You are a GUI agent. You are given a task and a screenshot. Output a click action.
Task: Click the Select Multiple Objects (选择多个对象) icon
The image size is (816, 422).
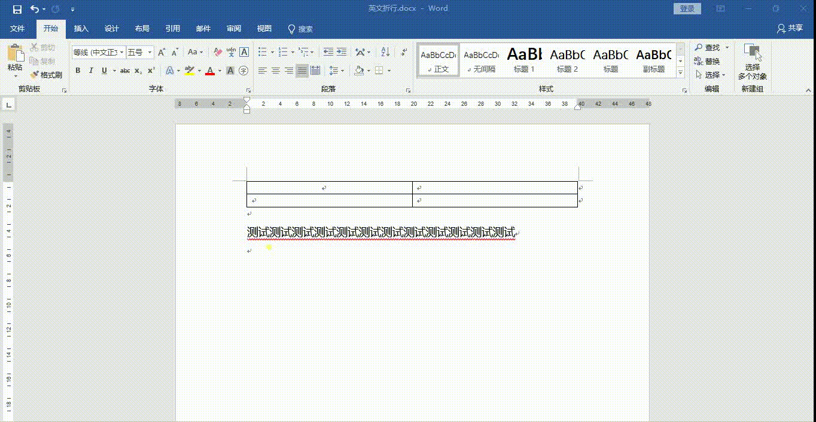coord(752,63)
